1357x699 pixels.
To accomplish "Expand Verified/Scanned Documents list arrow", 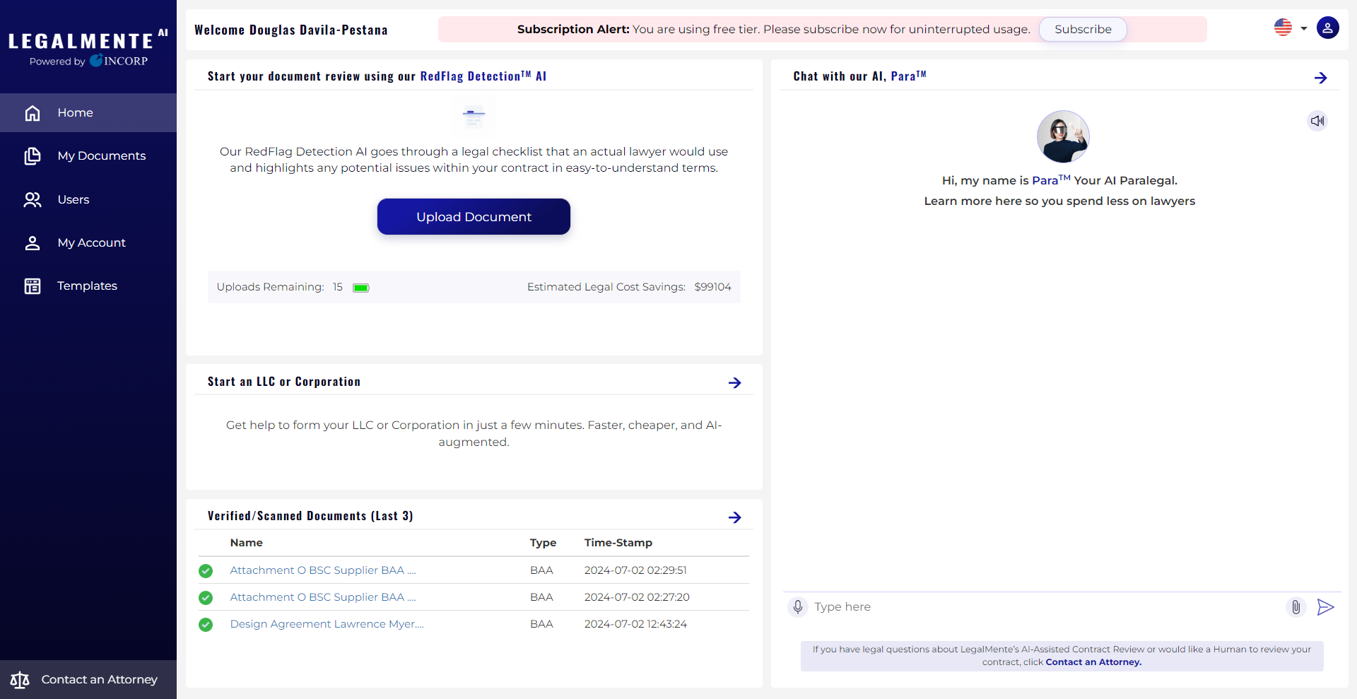I will (734, 517).
